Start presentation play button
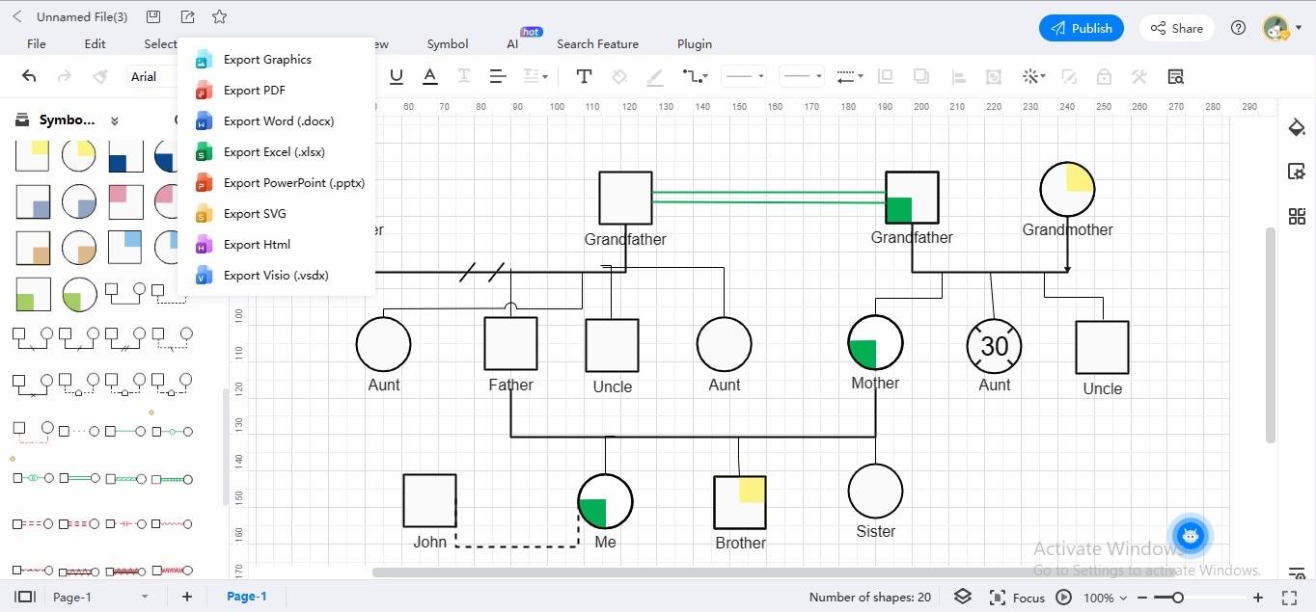The image size is (1316, 612). [x=1063, y=598]
